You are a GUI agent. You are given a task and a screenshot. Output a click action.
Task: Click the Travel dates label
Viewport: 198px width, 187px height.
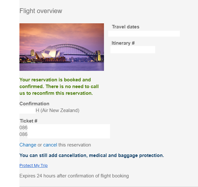[126, 27]
